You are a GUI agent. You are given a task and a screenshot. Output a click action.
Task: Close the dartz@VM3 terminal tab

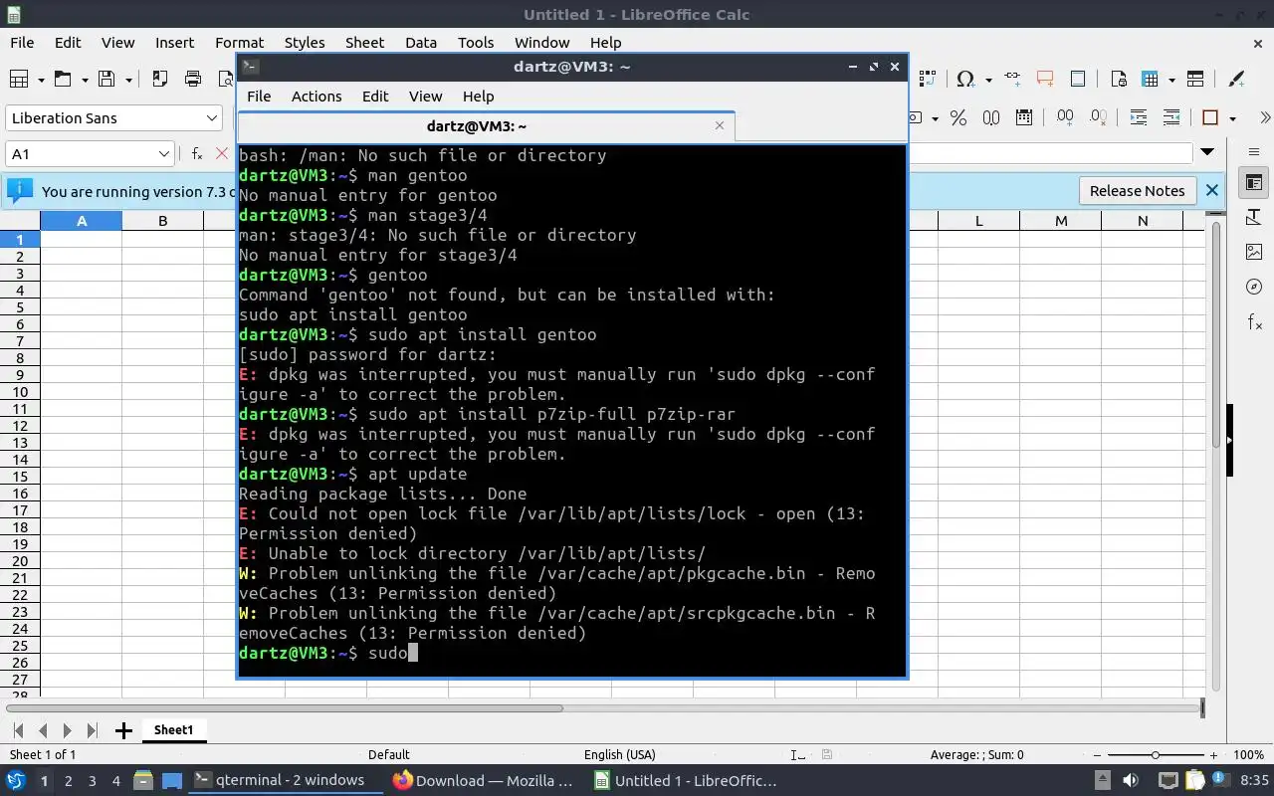[x=720, y=125]
